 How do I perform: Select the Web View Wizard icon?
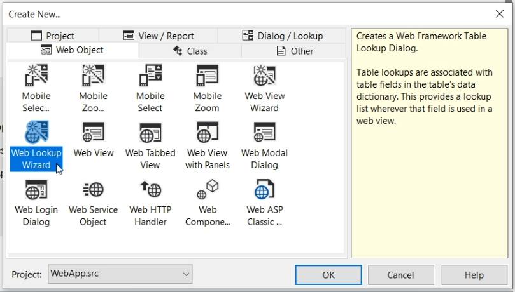(x=264, y=76)
